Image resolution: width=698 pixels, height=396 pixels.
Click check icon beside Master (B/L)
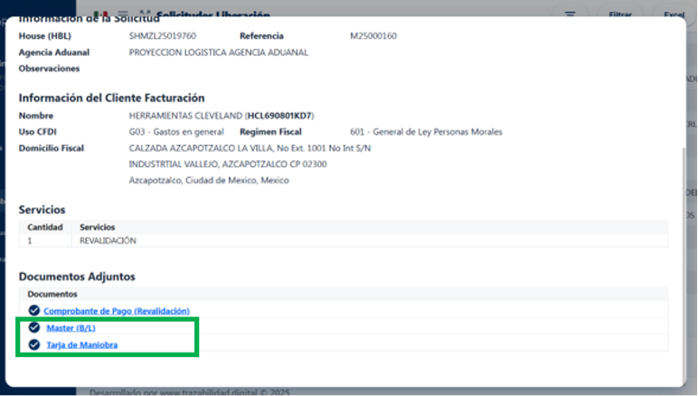pyautogui.click(x=34, y=327)
